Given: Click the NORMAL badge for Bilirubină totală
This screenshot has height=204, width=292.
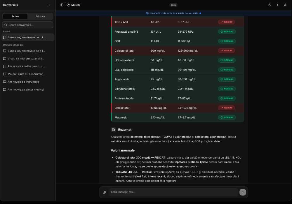Looking at the screenshot, I should click(x=227, y=89).
